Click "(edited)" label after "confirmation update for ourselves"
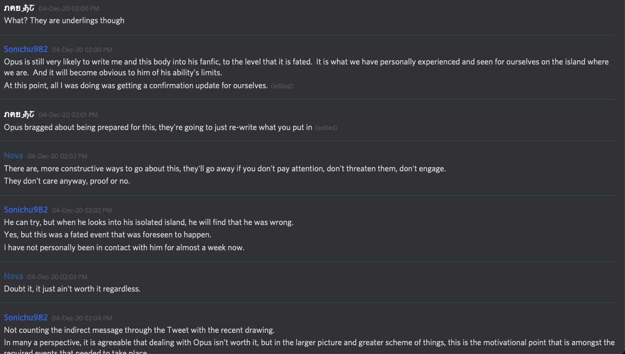 [x=282, y=86]
